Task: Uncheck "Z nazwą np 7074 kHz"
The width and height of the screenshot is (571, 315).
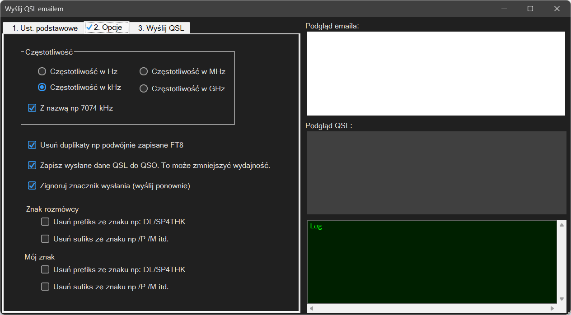Action: [32, 108]
